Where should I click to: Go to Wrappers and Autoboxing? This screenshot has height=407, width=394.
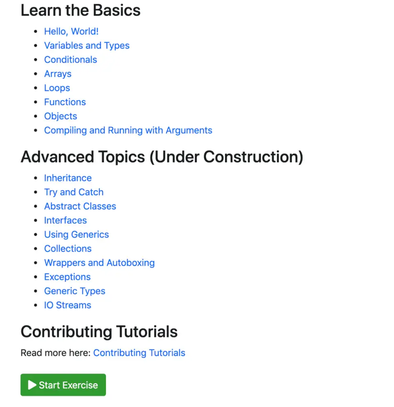click(99, 263)
